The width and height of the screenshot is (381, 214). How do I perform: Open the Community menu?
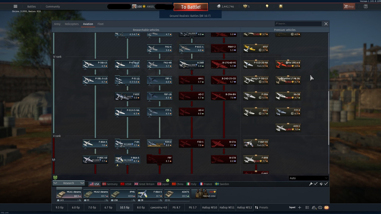pos(53,7)
